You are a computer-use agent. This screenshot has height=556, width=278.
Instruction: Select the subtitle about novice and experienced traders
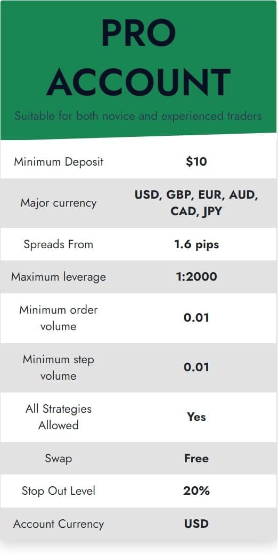coord(138,116)
